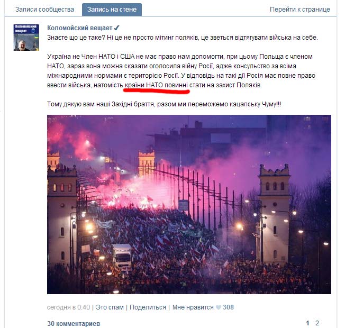Click Поделиться to share the post
The width and height of the screenshot is (345, 328).
pyautogui.click(x=148, y=307)
